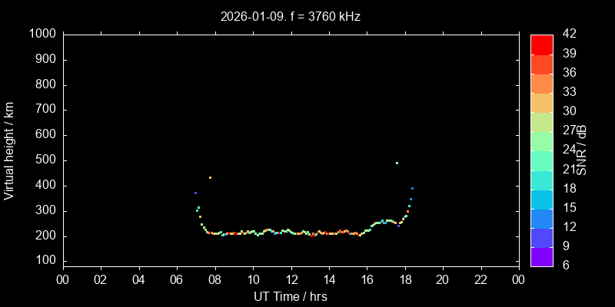Click the 1000 tick label on the height axis
The width and height of the screenshot is (615, 307).
(42, 34)
